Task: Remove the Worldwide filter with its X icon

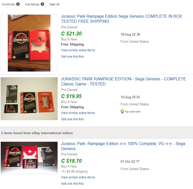Action: click(x=18, y=4)
